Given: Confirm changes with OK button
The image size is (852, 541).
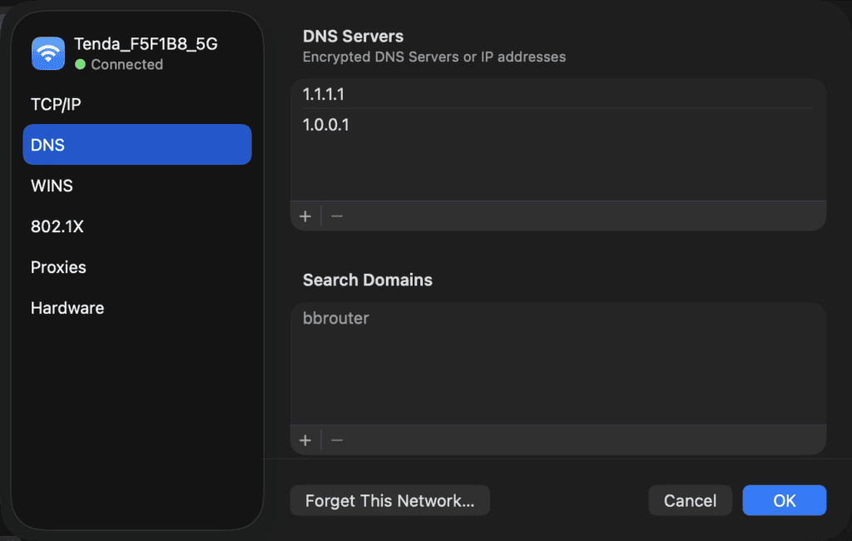Looking at the screenshot, I should click(784, 500).
